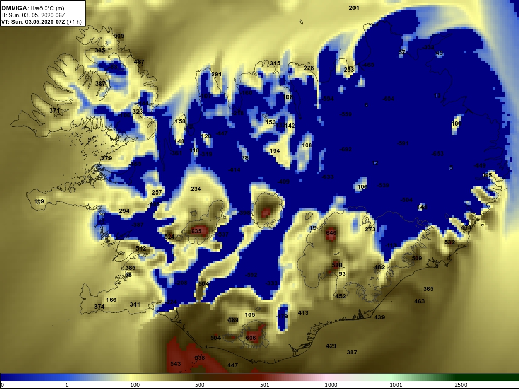Click the 512 map value

pos(141,248)
